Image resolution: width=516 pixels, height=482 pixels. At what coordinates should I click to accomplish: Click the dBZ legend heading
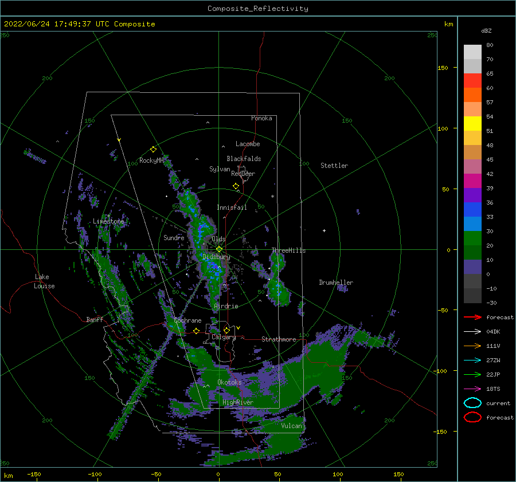click(486, 31)
